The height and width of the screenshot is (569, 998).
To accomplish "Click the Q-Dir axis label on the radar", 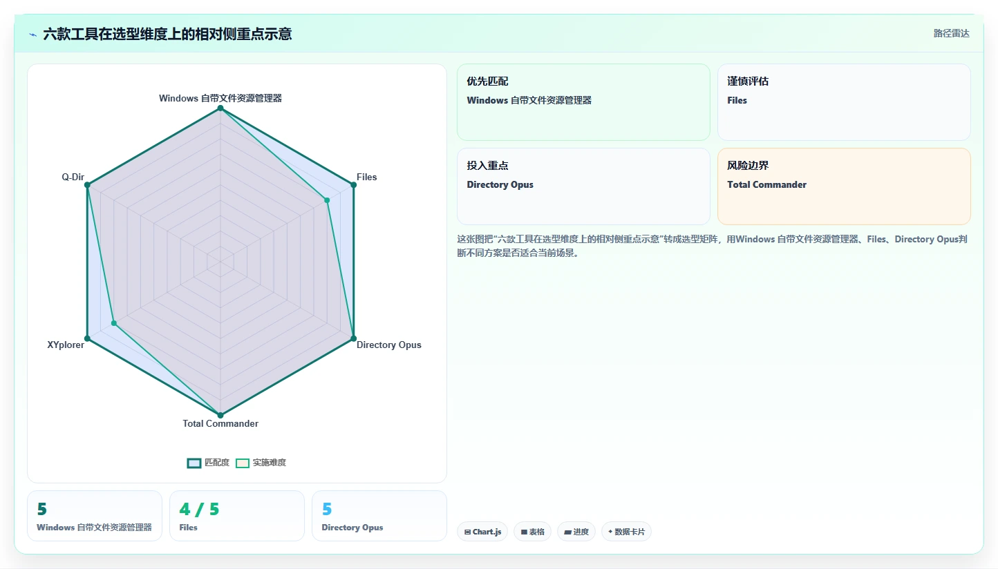I will [73, 177].
